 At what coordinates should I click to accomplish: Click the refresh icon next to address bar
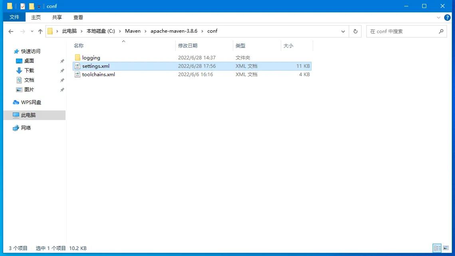[355, 31]
